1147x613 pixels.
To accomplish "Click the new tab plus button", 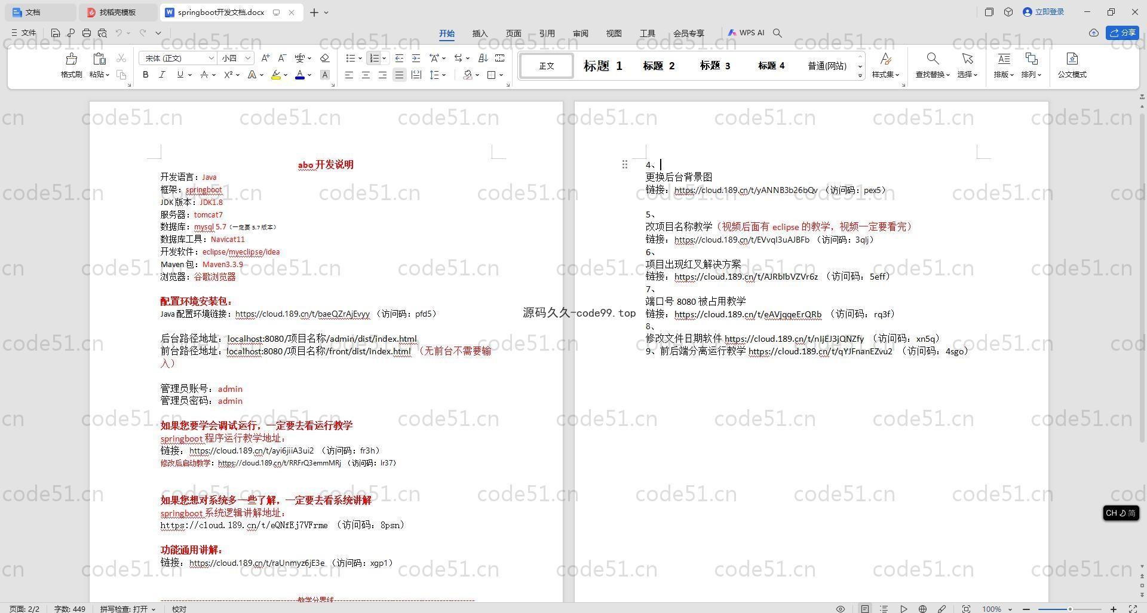I will coord(314,12).
